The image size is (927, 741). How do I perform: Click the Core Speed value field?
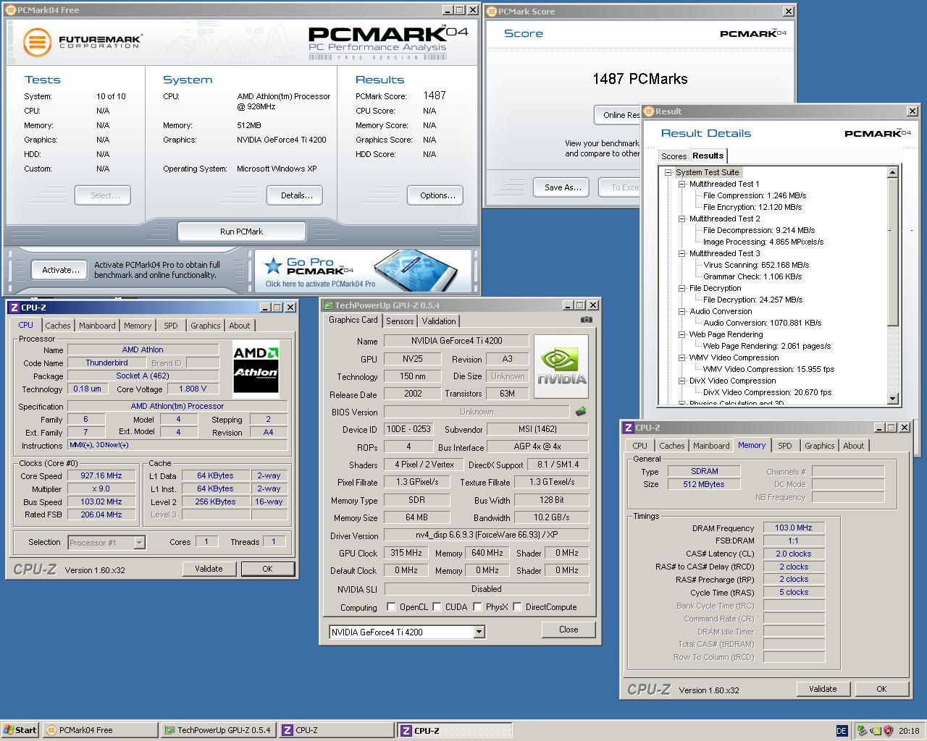coord(101,475)
